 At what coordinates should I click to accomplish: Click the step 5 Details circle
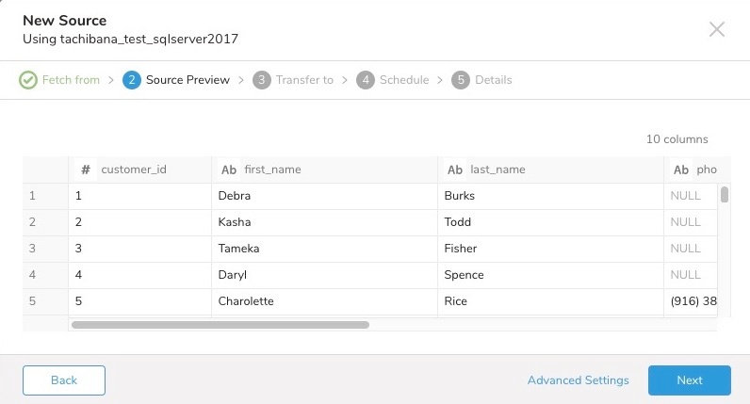click(x=461, y=80)
